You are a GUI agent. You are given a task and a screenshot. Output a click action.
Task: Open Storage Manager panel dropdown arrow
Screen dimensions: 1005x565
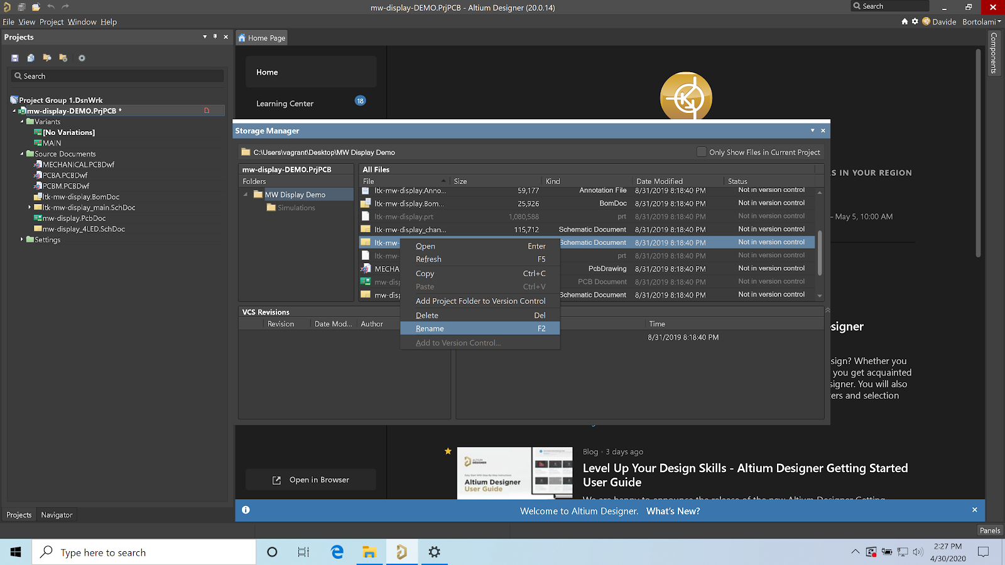pos(812,131)
